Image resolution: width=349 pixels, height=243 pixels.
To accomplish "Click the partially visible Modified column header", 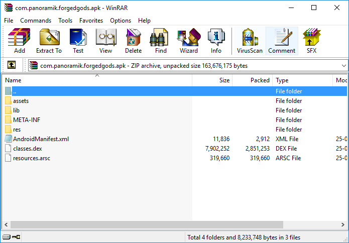I will [x=340, y=80].
